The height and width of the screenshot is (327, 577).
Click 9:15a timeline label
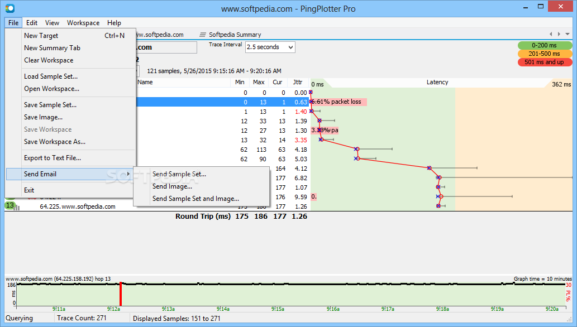pyautogui.click(x=278, y=309)
